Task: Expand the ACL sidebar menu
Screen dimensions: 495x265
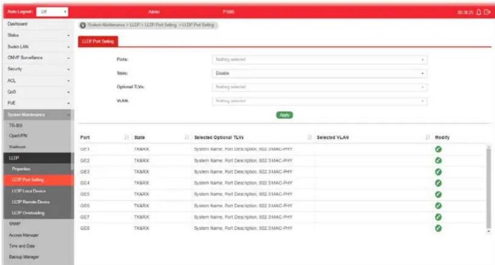Action: tap(39, 81)
